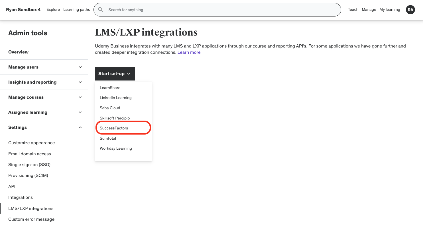
Task: Expand the Manage courses chevron
Action: [80, 97]
